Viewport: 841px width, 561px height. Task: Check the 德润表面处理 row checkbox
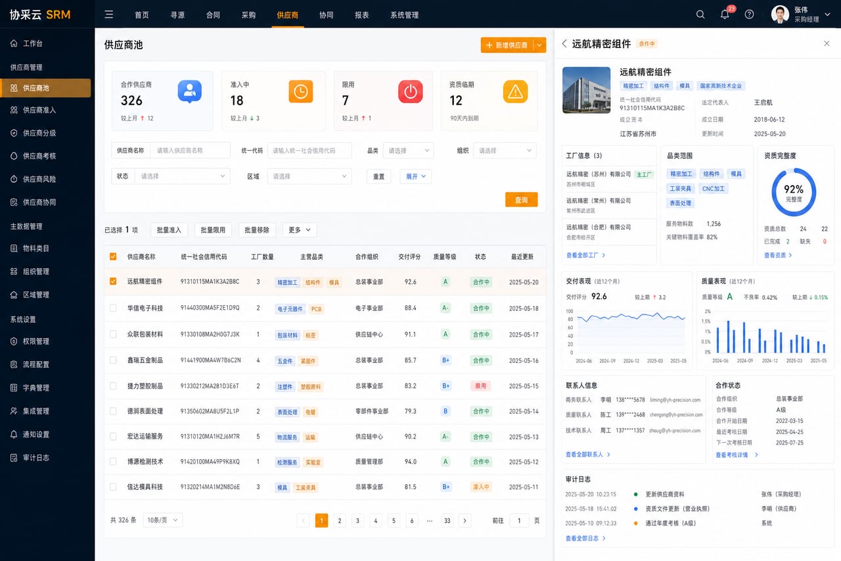point(113,411)
